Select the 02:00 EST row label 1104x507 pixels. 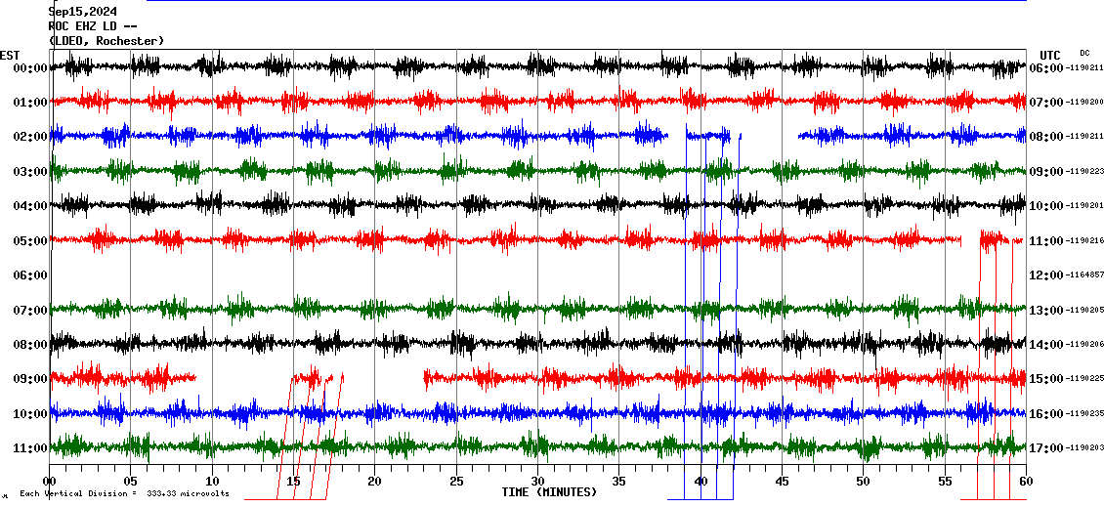31,137
